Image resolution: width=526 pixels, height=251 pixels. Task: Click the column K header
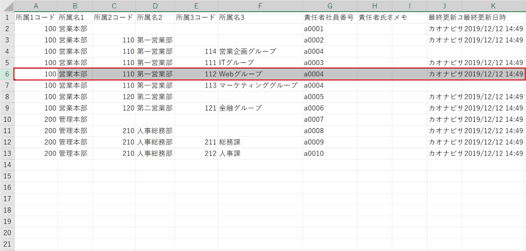494,6
